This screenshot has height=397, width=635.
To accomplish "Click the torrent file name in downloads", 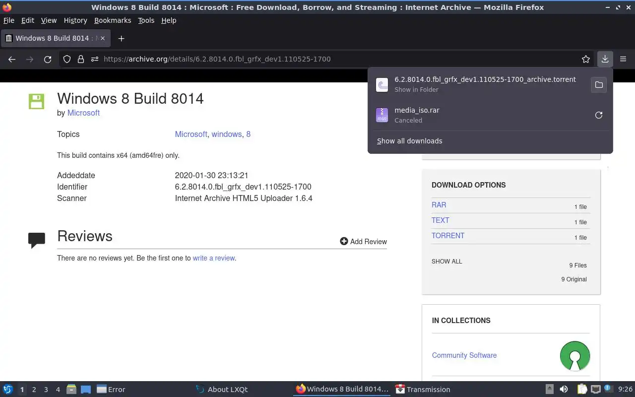I will point(485,79).
